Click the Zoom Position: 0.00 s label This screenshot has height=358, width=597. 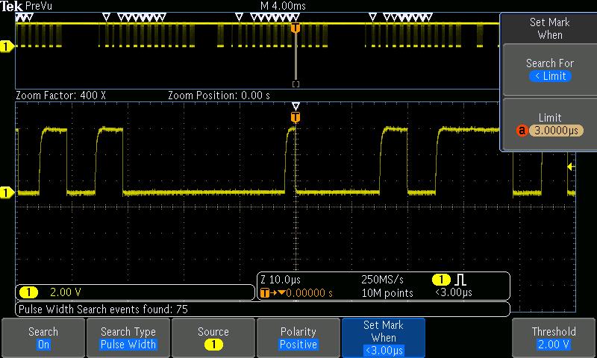219,95
